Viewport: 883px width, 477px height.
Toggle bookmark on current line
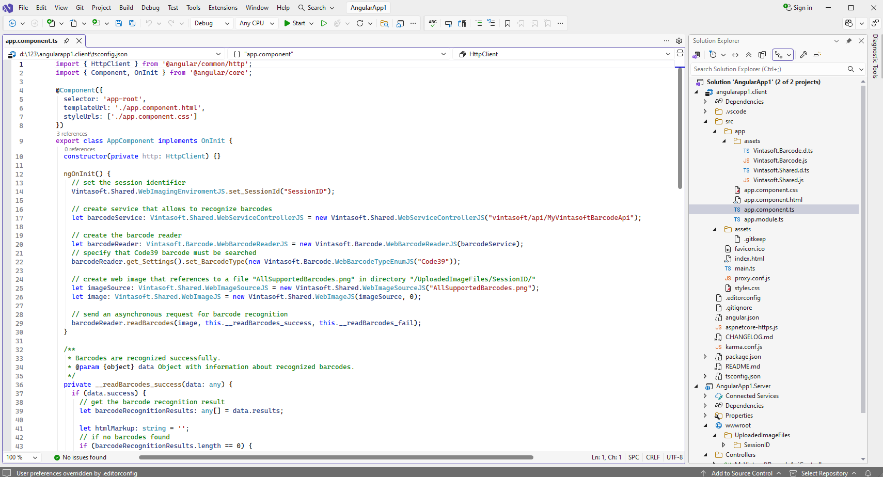tap(508, 23)
